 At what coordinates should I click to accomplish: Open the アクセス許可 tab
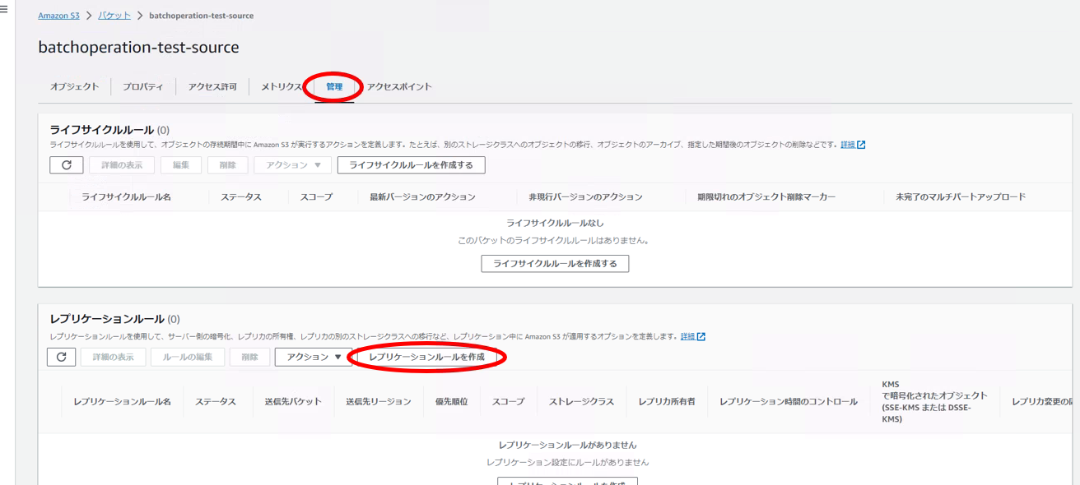tap(212, 87)
